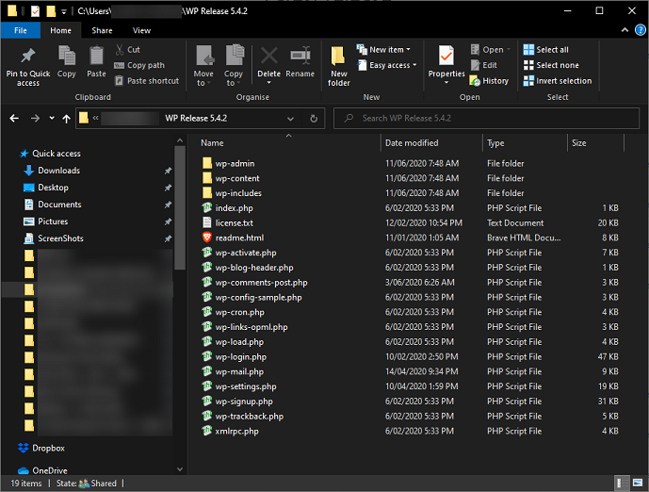Open the File tab
649x492 pixels.
[x=21, y=30]
